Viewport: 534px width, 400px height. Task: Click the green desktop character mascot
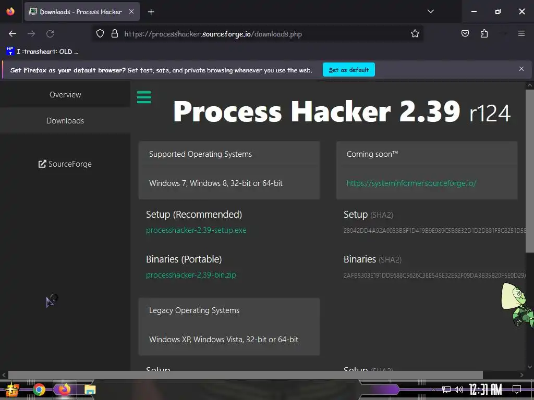(518, 305)
